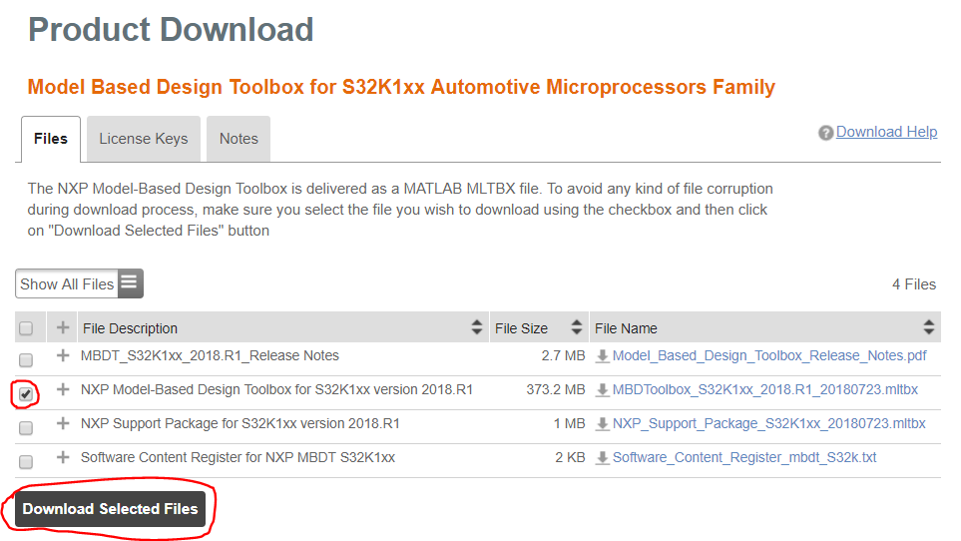961x541 pixels.
Task: Click the download icon beside NXP Support Package file
Action: click(602, 424)
